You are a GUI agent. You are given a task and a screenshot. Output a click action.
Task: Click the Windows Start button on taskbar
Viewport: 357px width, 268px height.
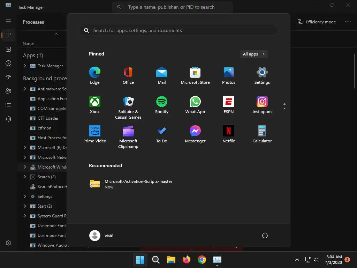[x=140, y=260]
